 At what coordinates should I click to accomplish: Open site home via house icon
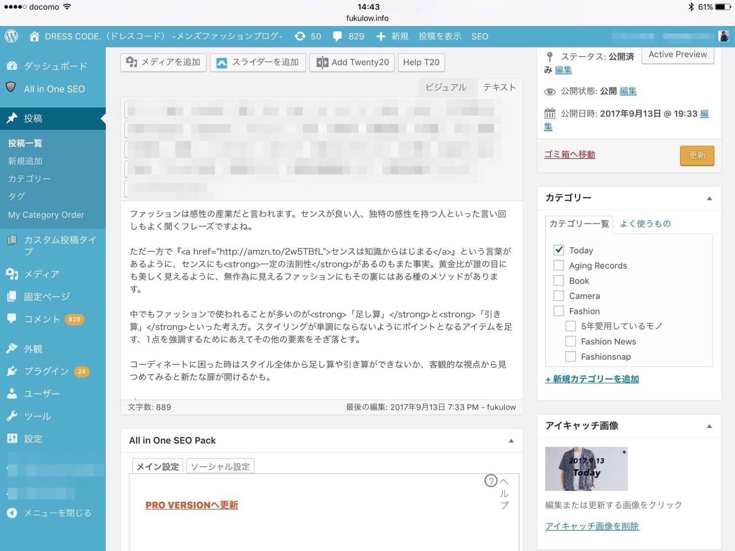click(x=34, y=36)
